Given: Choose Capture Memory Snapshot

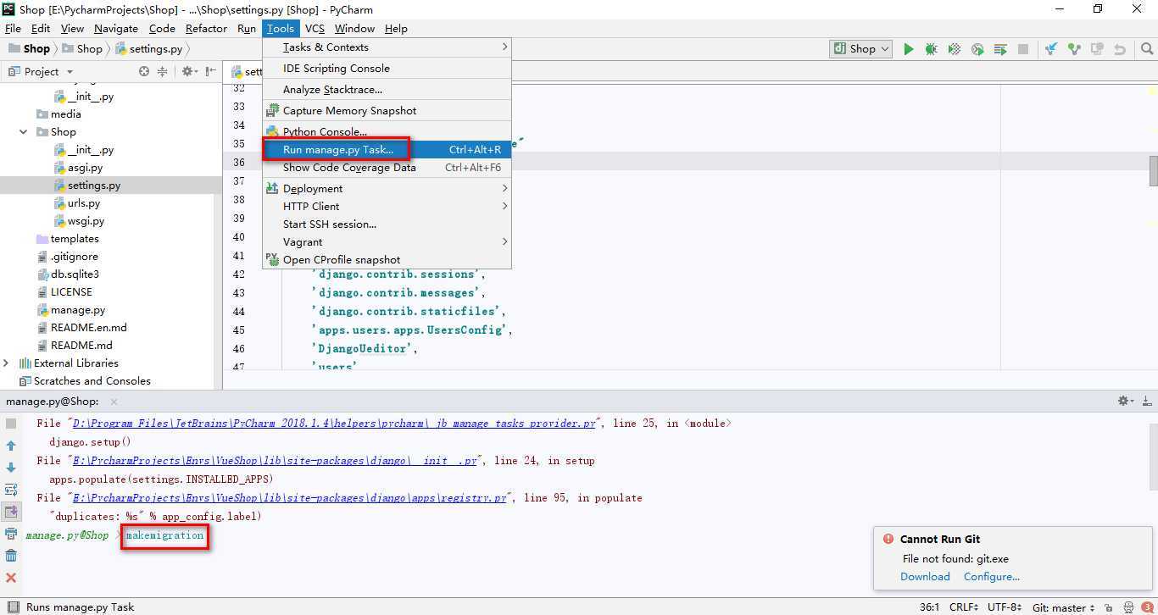Looking at the screenshot, I should (387, 111).
